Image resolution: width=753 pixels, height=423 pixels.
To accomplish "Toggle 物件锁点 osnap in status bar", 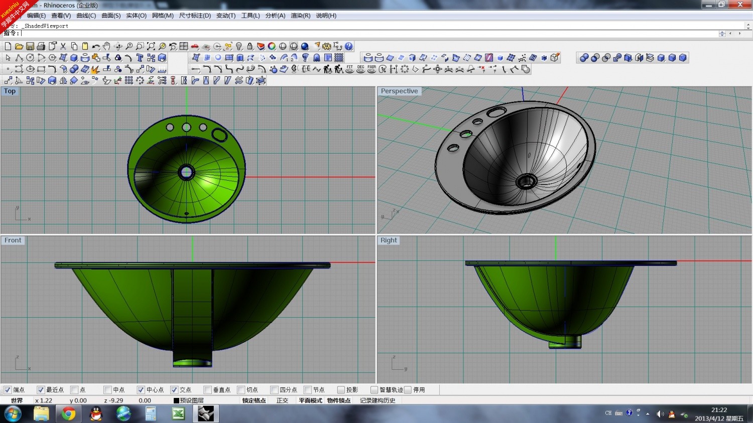I will 339,400.
